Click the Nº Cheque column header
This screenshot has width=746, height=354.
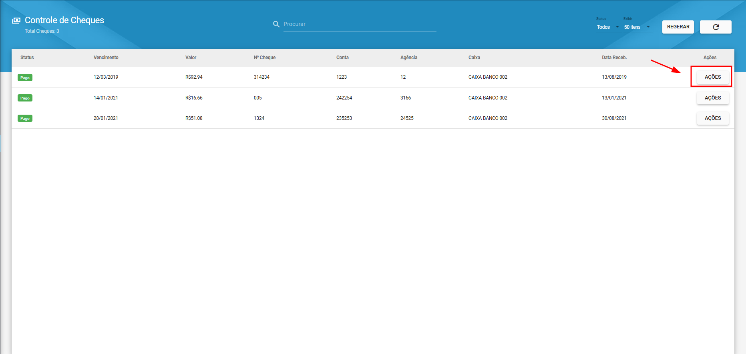[x=265, y=58]
